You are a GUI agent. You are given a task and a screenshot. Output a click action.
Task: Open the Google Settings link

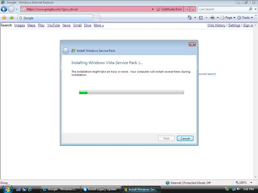coord(234,25)
